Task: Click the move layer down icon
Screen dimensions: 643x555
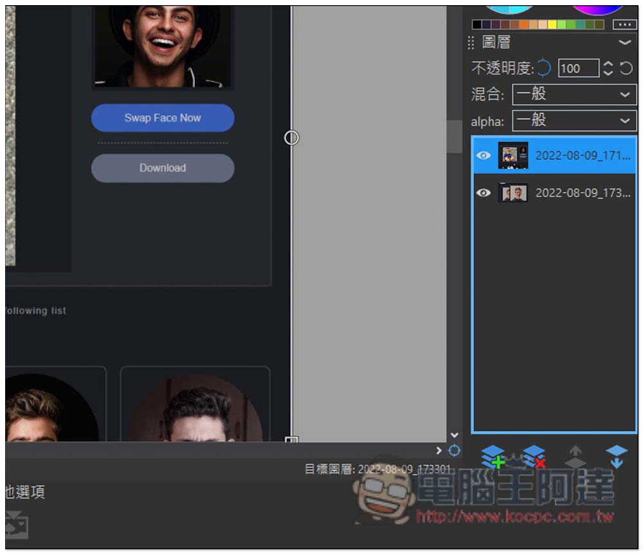Action: [616, 457]
